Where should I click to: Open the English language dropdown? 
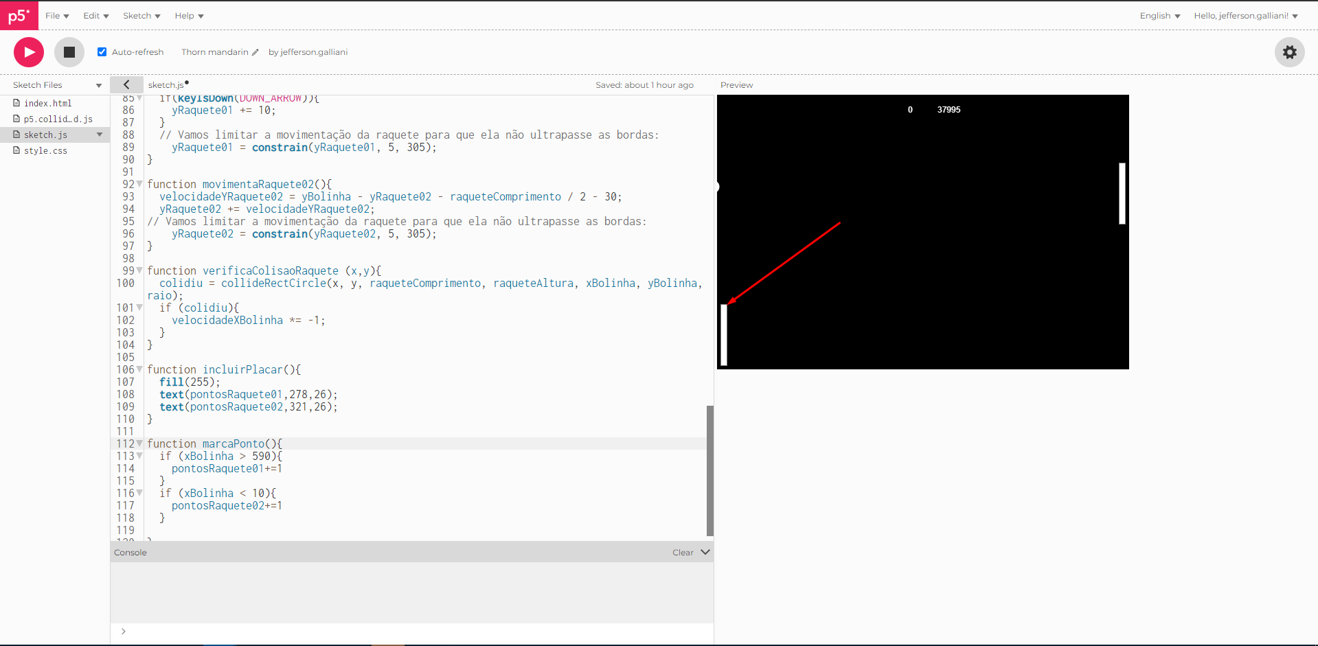[1159, 16]
